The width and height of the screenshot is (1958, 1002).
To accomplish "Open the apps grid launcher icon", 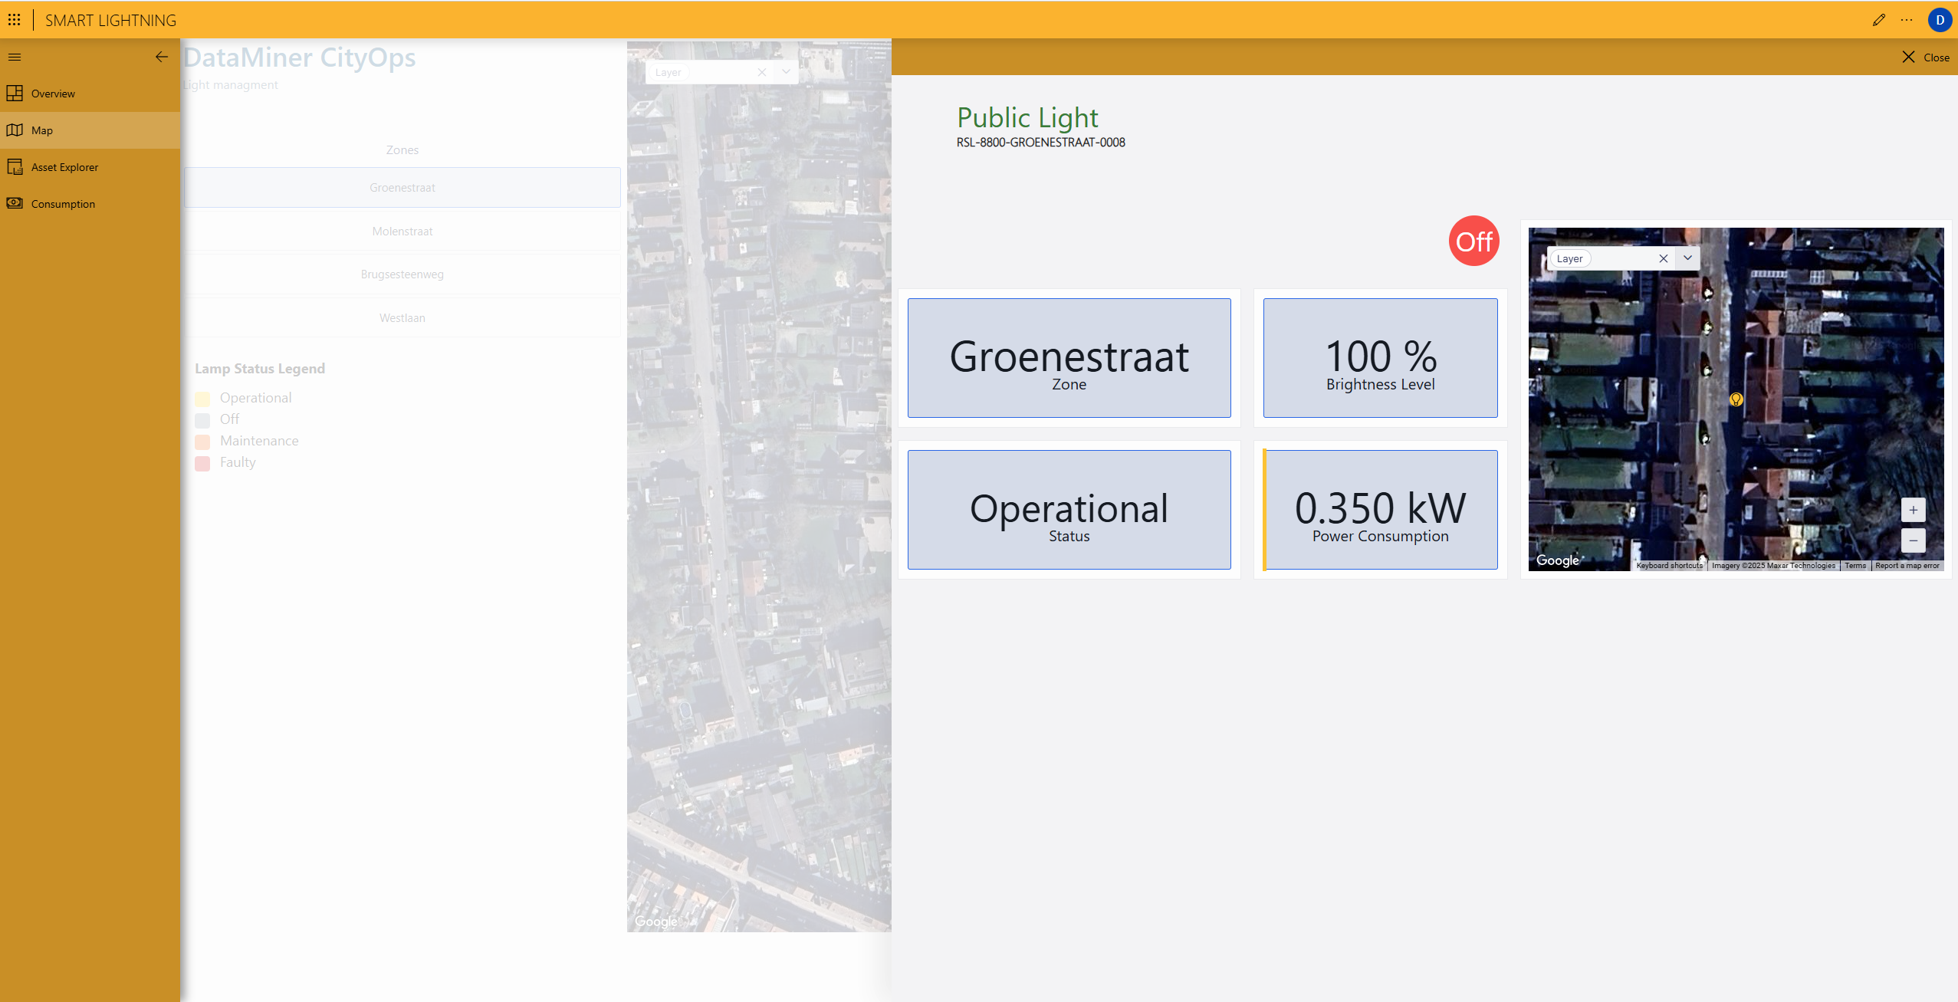I will pos(14,20).
